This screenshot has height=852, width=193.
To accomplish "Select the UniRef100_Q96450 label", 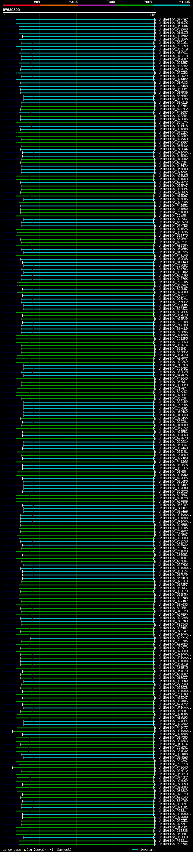I will click(173, 418).
